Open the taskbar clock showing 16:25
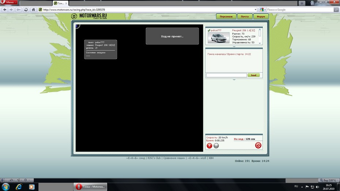Screen dimensions: 340x191 [x=329, y=187]
